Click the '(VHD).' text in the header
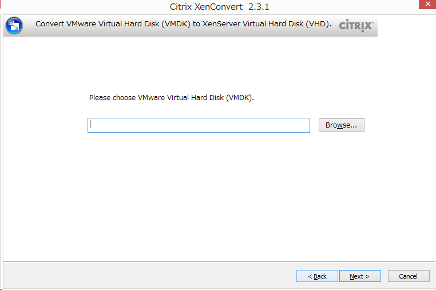 pyautogui.click(x=318, y=24)
